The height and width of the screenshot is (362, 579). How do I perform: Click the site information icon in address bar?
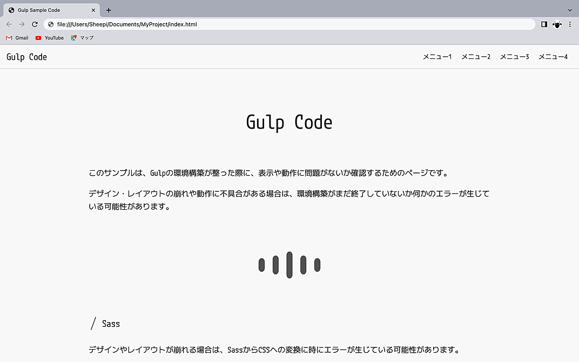coord(49,24)
